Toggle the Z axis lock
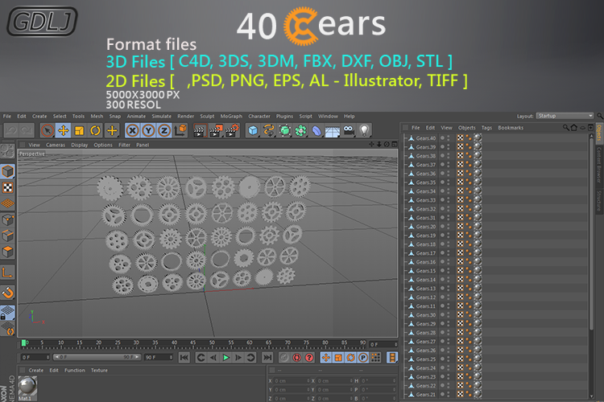This screenshot has width=604, height=402. click(x=164, y=131)
